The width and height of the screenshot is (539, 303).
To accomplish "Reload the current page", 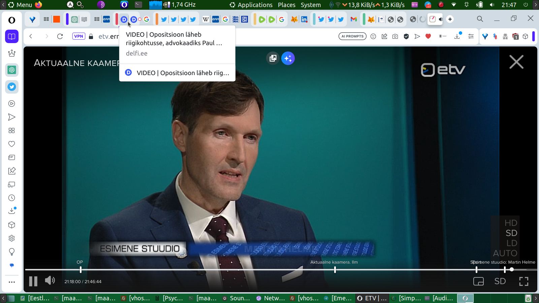I will (60, 36).
